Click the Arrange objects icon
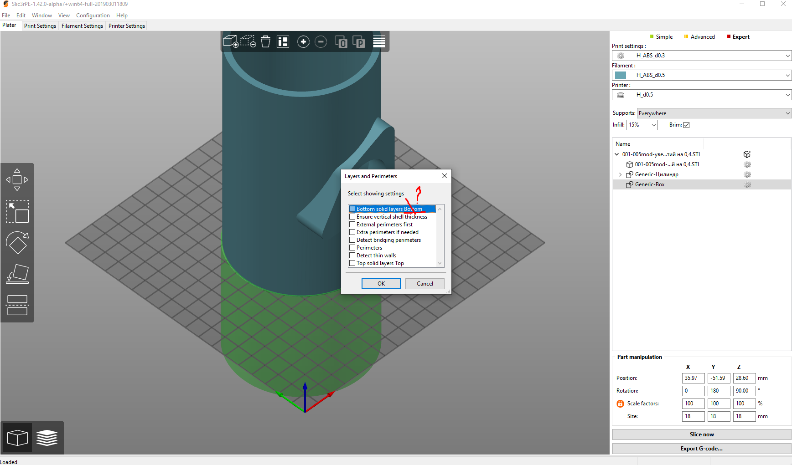Screen dimensions: 792x465 283,41
